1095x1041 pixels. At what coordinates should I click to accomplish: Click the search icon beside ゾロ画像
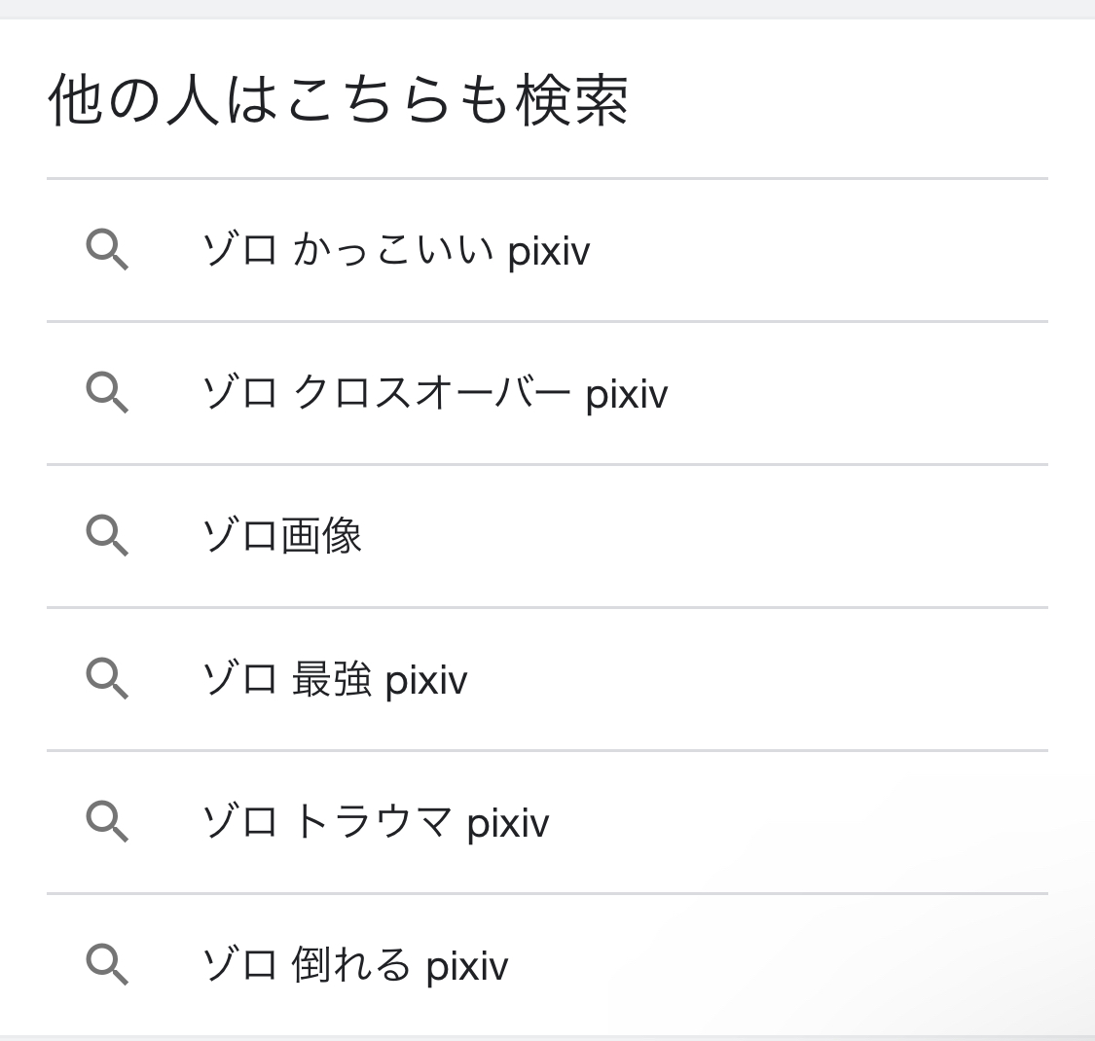(x=107, y=535)
